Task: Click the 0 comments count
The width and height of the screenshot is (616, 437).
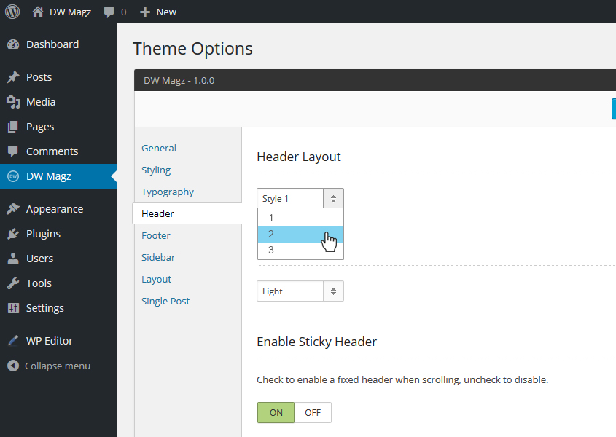Action: coord(124,12)
